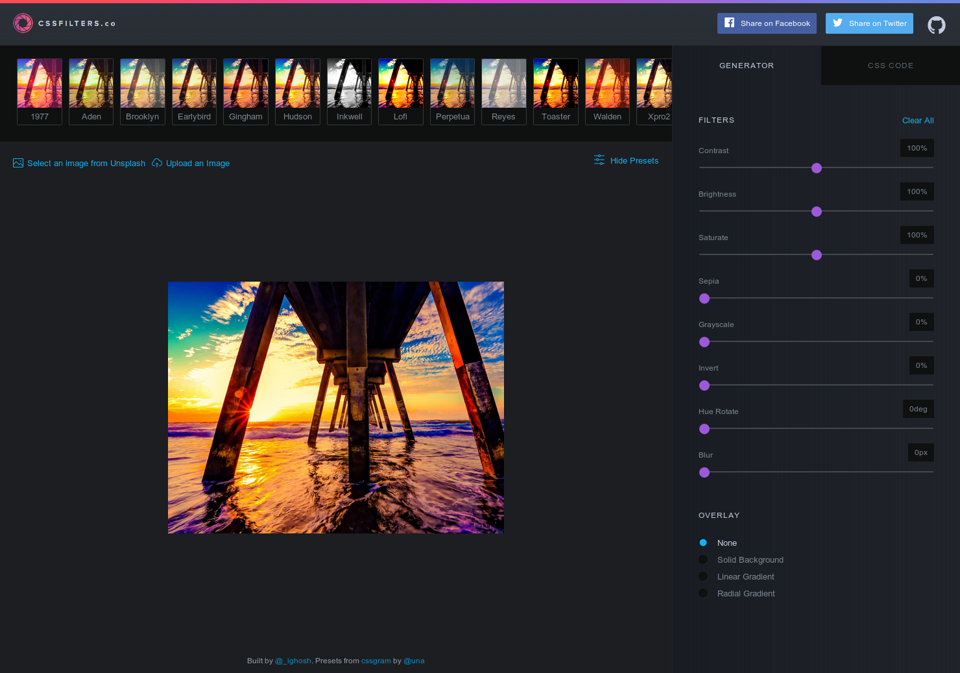The image size is (960, 673).
Task: Open the GitHub repository via the Octocat icon
Action: (936, 25)
